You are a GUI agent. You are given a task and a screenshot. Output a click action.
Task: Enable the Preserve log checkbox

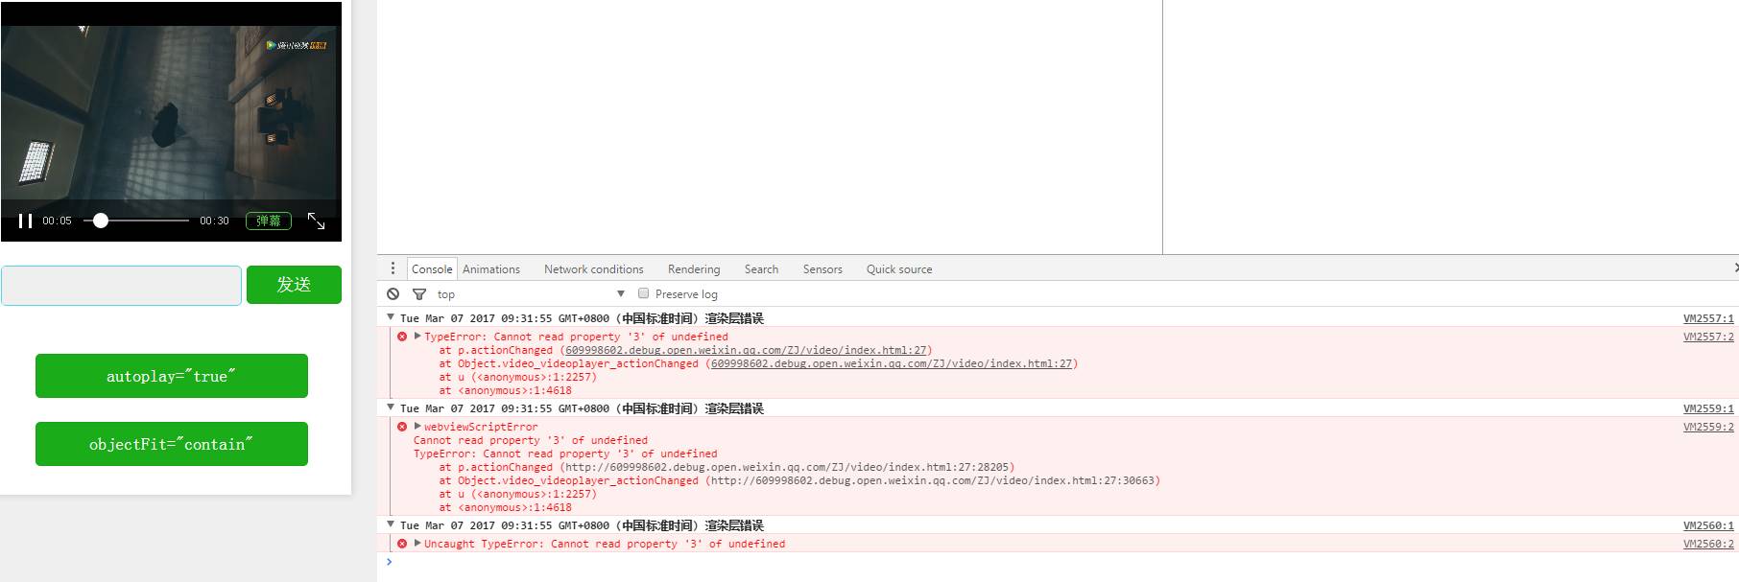[x=644, y=293]
